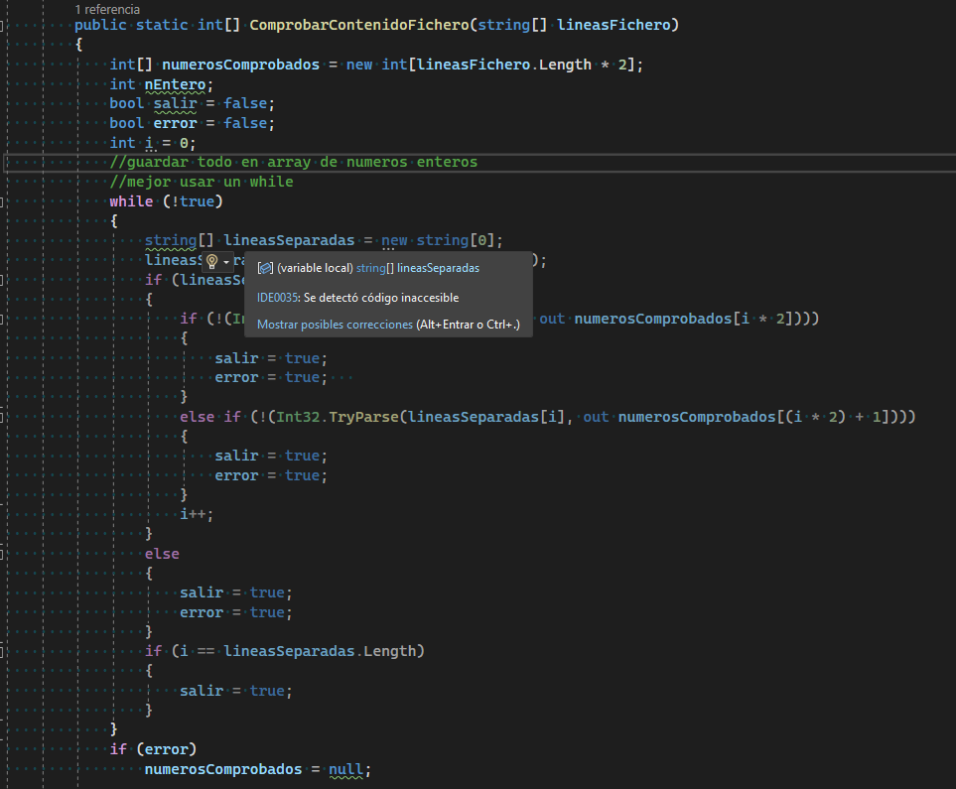This screenshot has height=789, width=956.
Task: Open the dropdown arrow beside the lightbulb
Action: (226, 262)
